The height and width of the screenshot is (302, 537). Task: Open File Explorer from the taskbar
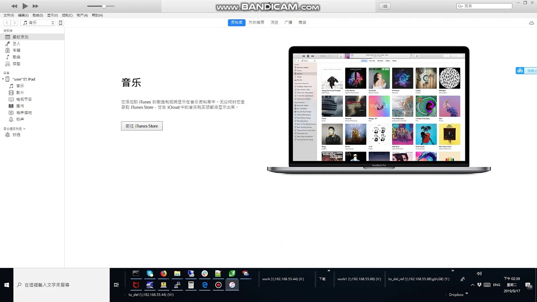177,273
